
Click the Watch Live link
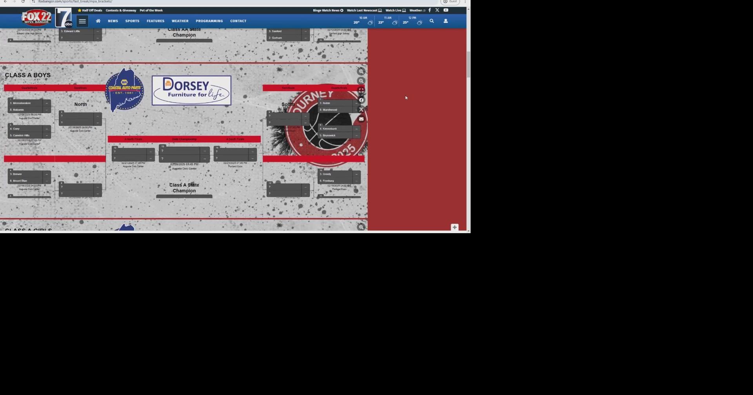pos(395,11)
